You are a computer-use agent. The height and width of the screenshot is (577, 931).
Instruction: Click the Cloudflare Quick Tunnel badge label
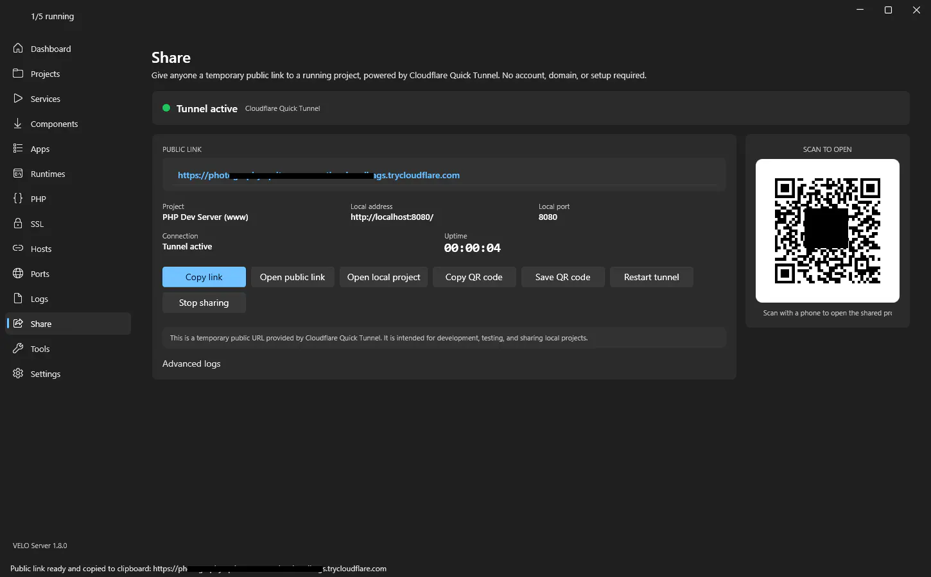pos(283,108)
